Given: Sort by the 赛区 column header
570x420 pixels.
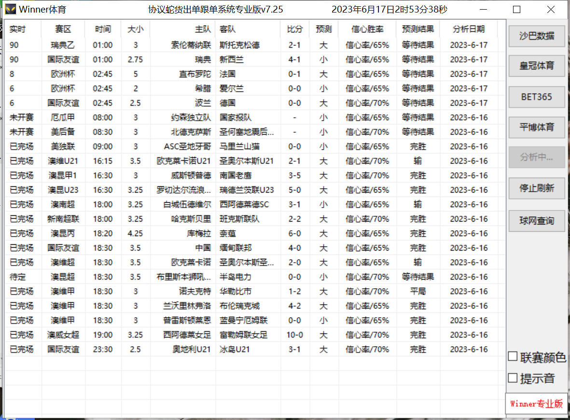Looking at the screenshot, I should click(63, 29).
